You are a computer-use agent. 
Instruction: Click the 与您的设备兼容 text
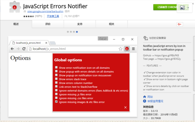[x=157, y=38]
